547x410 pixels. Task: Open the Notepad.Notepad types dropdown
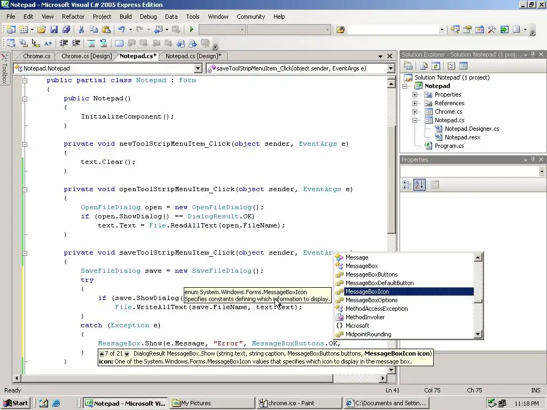[x=198, y=68]
